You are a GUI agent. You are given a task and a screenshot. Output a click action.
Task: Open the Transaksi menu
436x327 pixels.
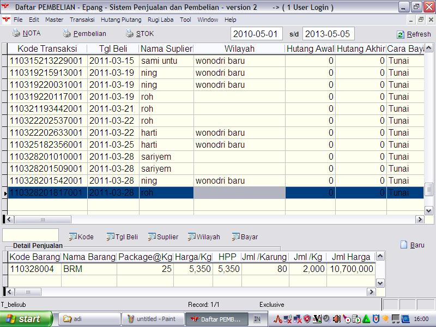(82, 20)
